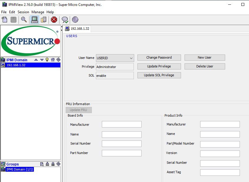Open the Help menu
The height and width of the screenshot is (182, 249).
[x=50, y=12]
